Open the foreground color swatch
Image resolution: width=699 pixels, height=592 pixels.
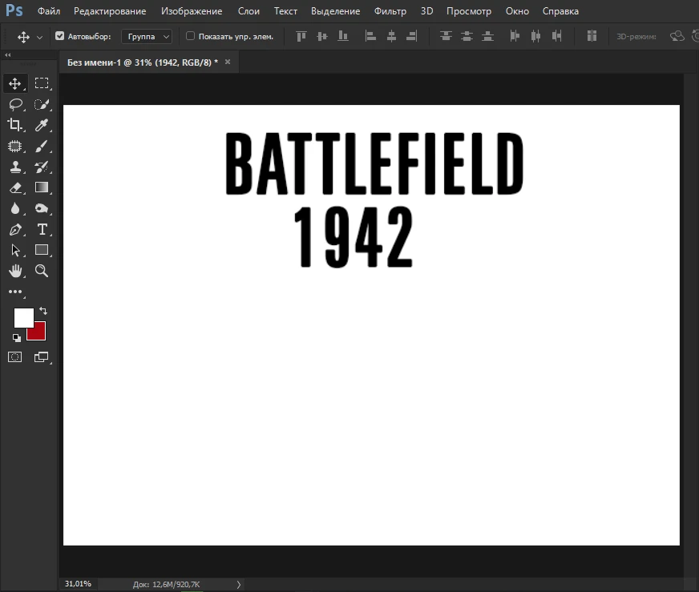(x=24, y=318)
